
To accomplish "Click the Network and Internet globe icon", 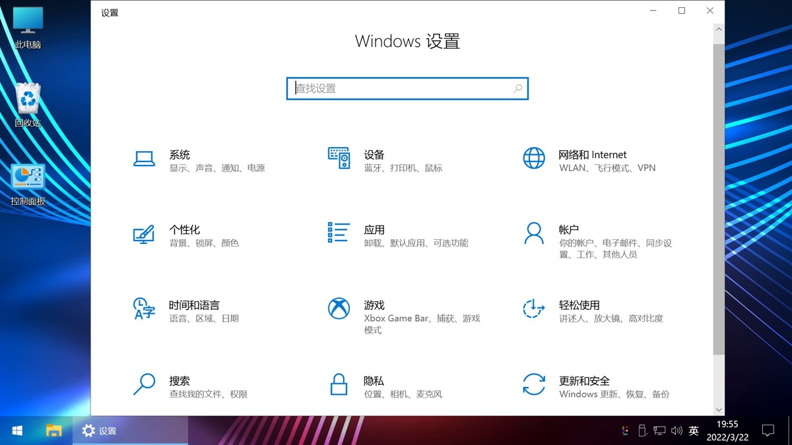I will pyautogui.click(x=533, y=158).
